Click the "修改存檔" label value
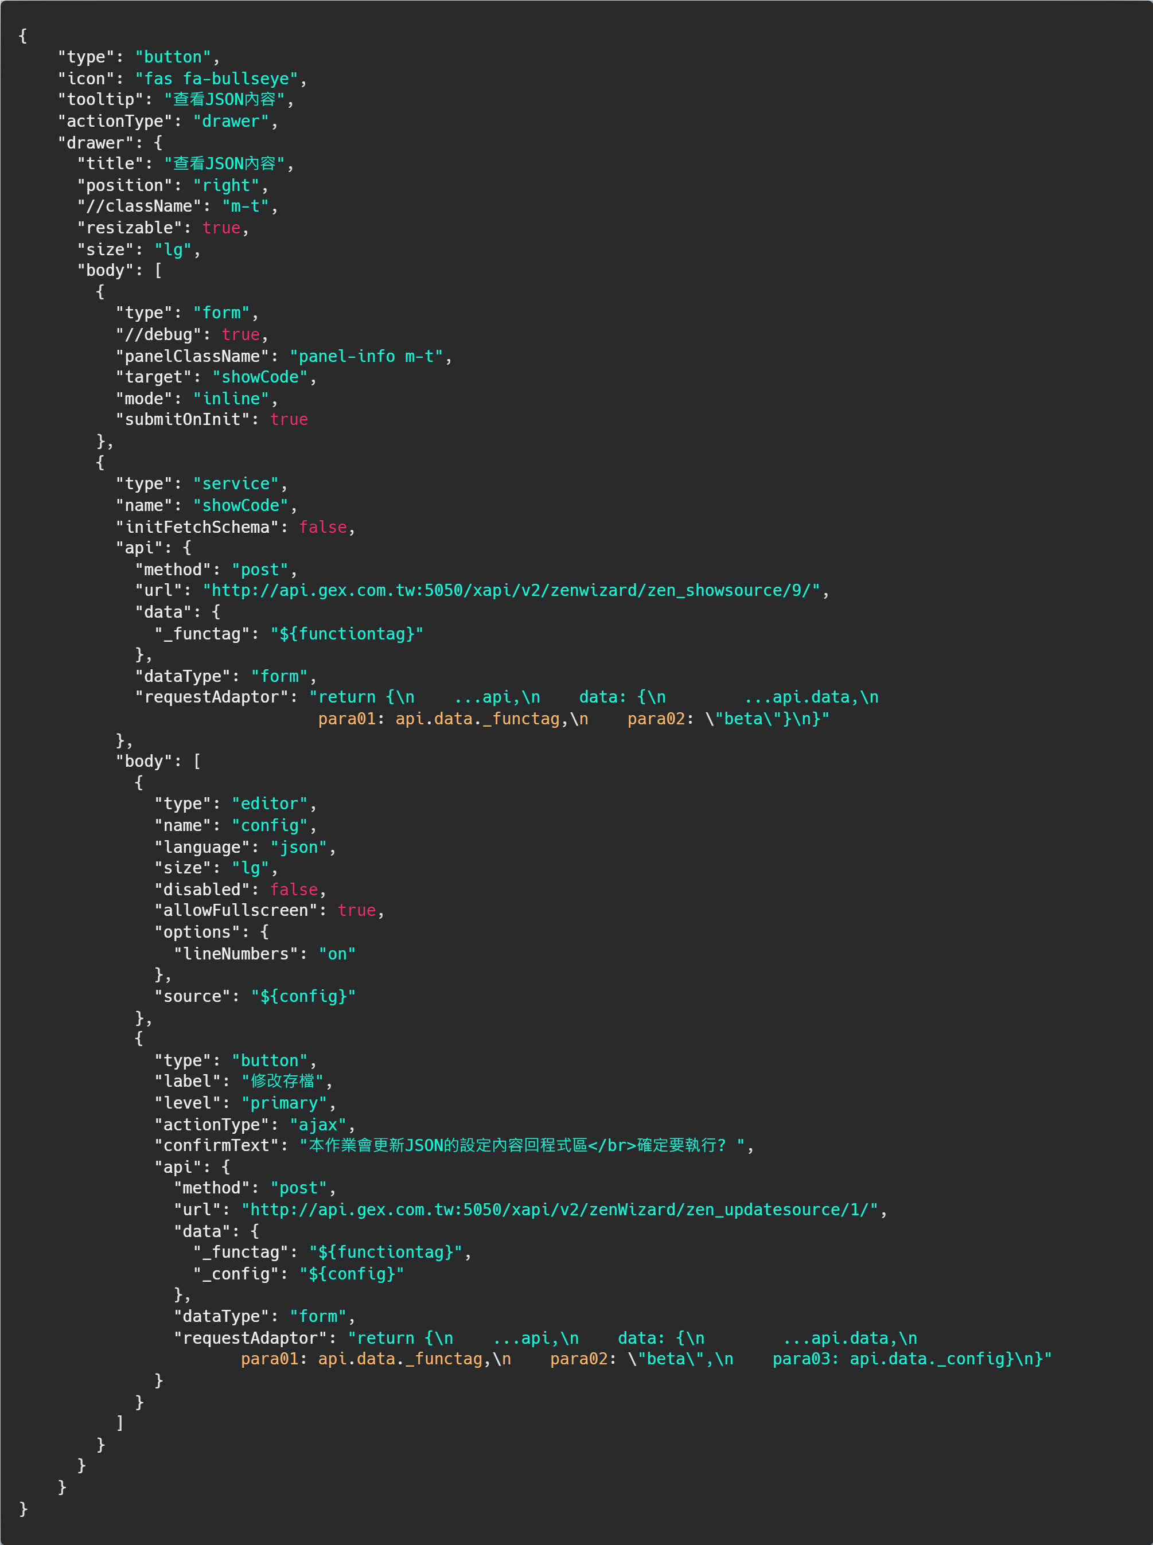The width and height of the screenshot is (1153, 1545). [x=282, y=1081]
